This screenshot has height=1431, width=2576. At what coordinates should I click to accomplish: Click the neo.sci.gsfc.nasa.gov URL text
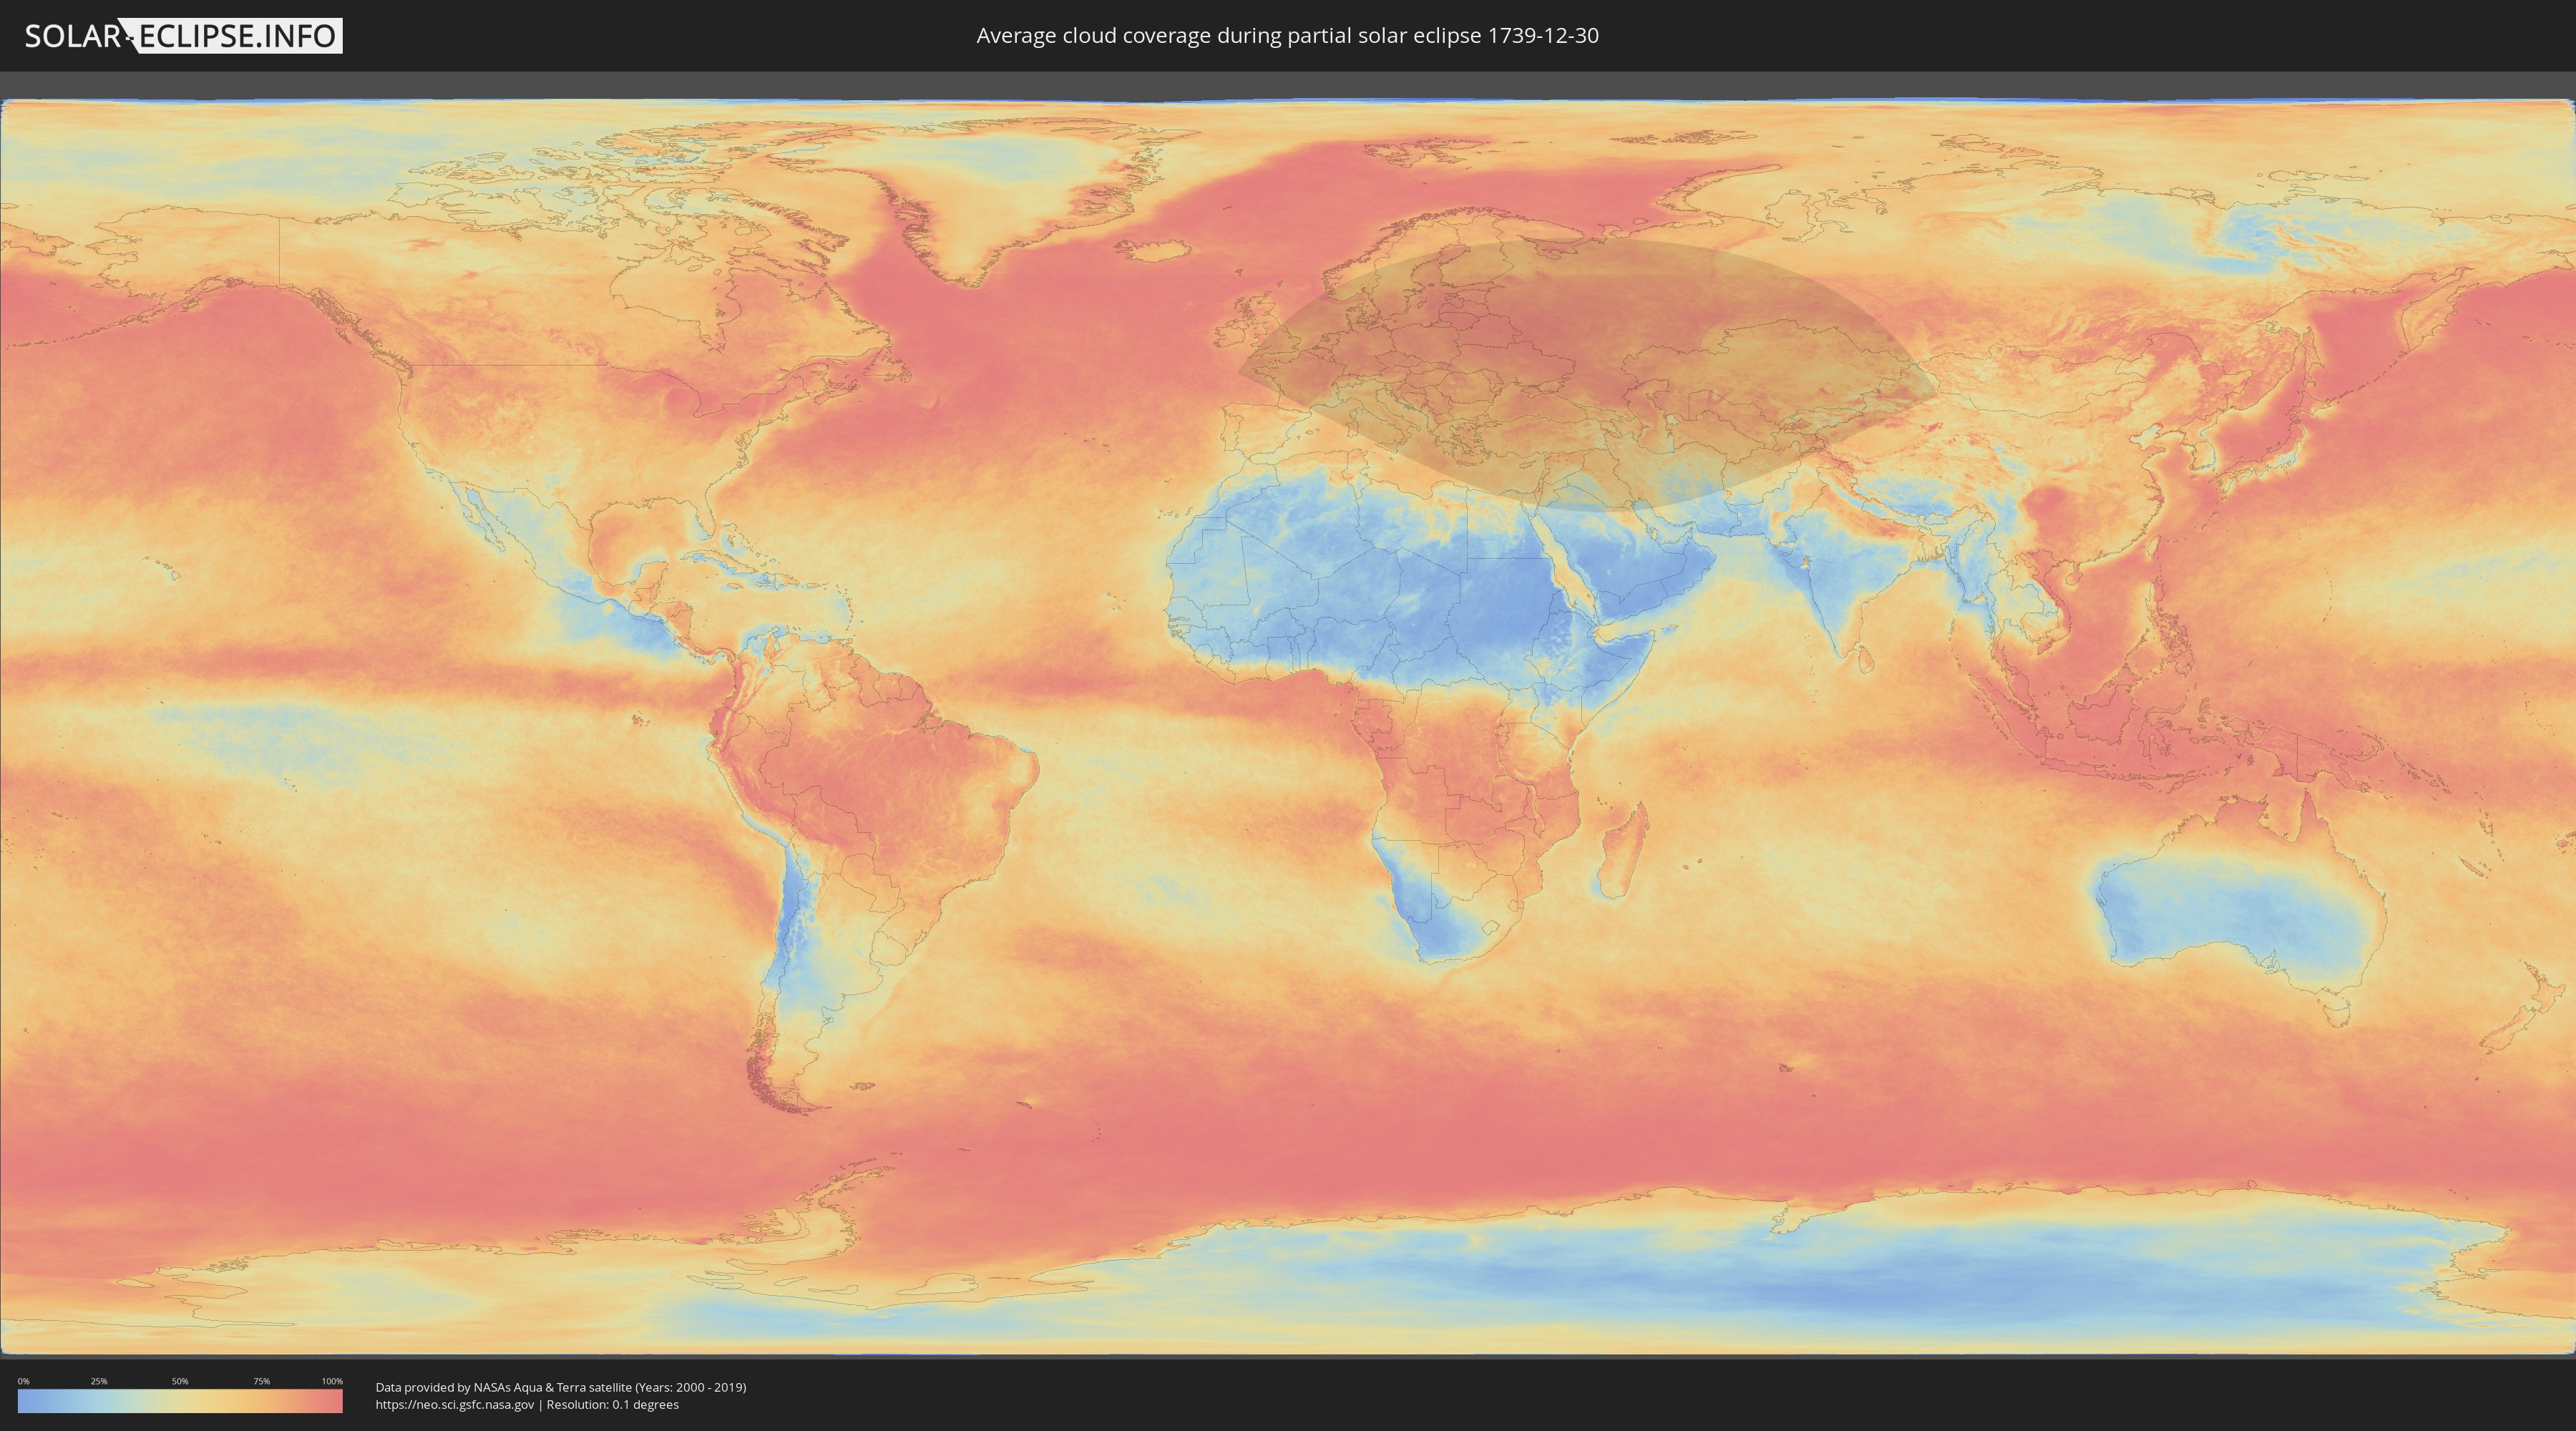click(x=455, y=1405)
